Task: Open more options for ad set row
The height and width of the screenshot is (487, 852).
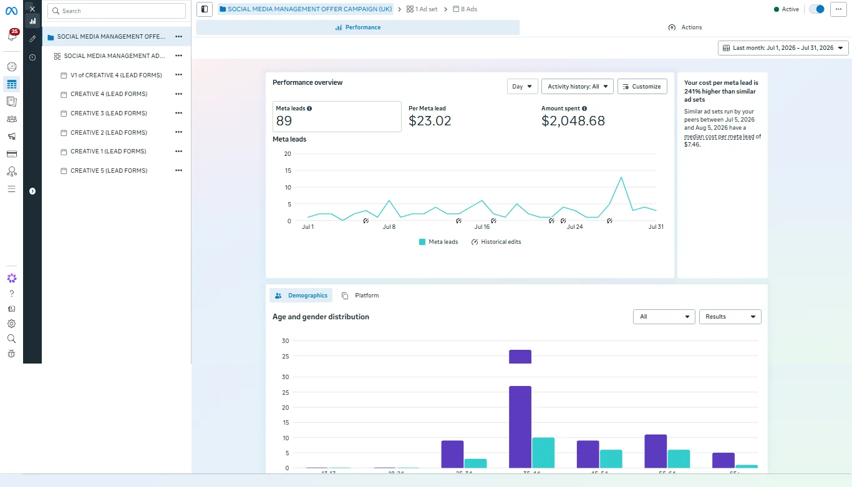Action: pyautogui.click(x=179, y=55)
